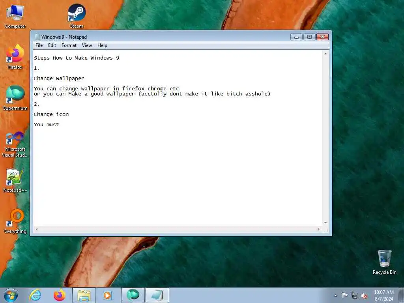The image size is (404, 303).
Task: Minimize the Notepad window
Action: click(296, 37)
